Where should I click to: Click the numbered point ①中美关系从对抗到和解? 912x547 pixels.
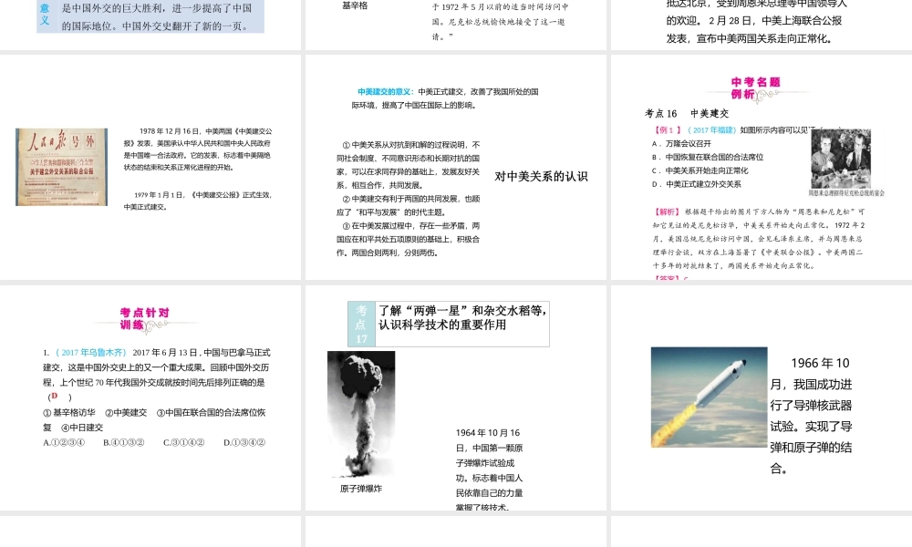coord(408,165)
